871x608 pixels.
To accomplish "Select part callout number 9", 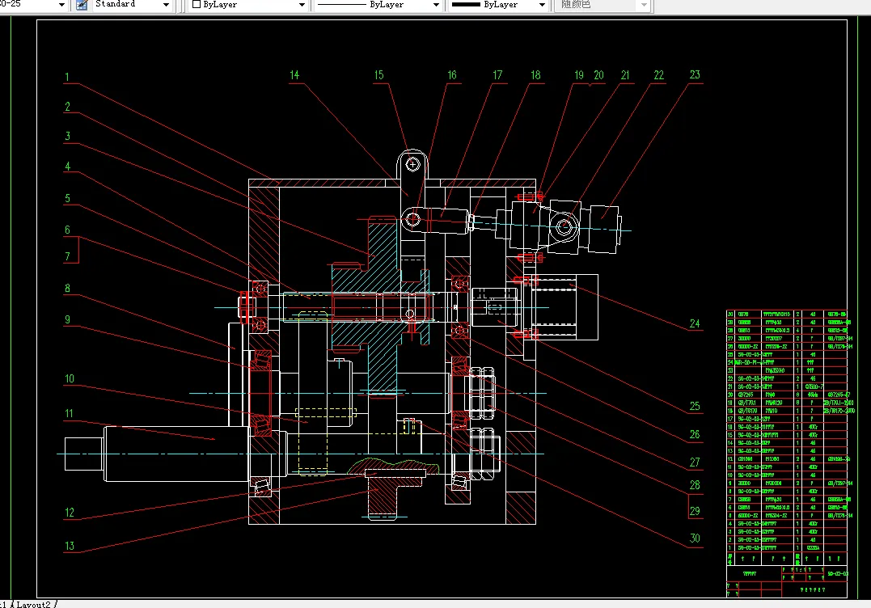I will [x=67, y=319].
